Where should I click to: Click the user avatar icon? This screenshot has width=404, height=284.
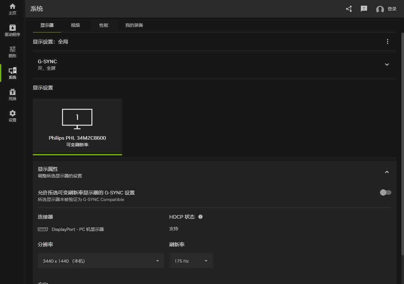[380, 9]
